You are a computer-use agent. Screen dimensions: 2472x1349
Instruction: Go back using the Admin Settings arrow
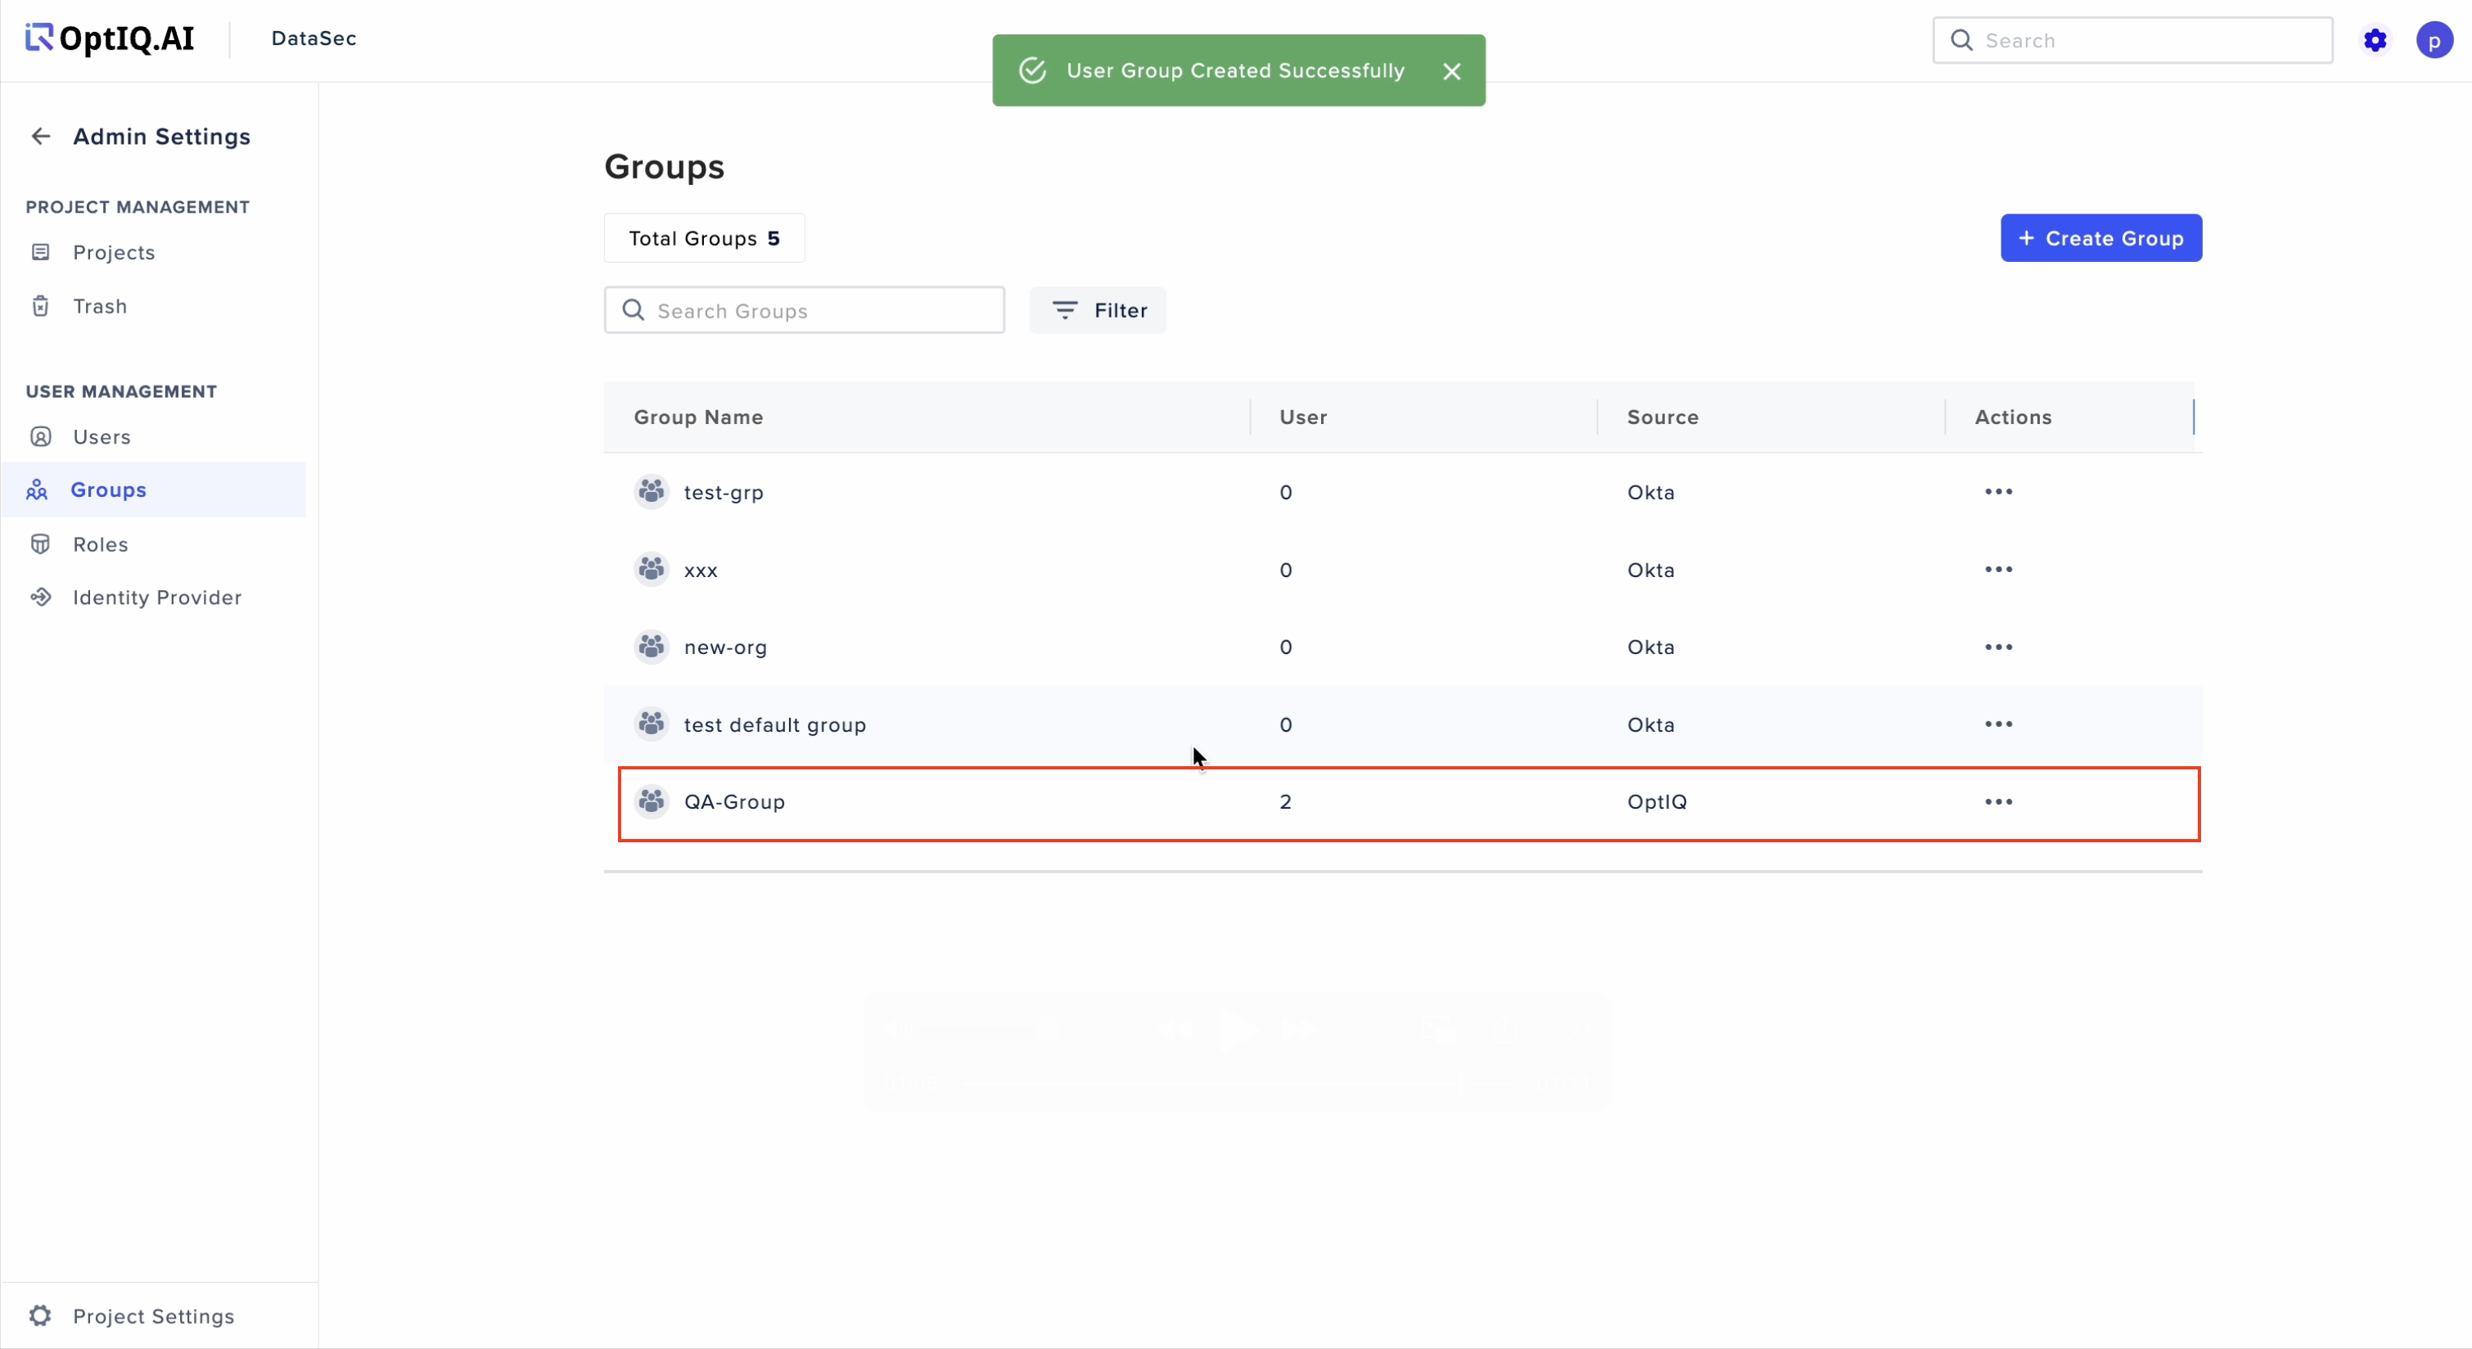[40, 136]
